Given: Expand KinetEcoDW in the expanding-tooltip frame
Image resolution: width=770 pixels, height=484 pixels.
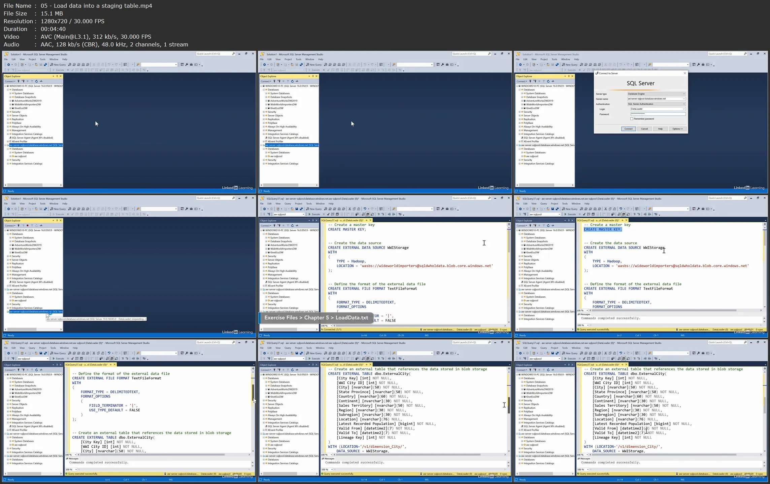Looking at the screenshot, I should (10, 253).
